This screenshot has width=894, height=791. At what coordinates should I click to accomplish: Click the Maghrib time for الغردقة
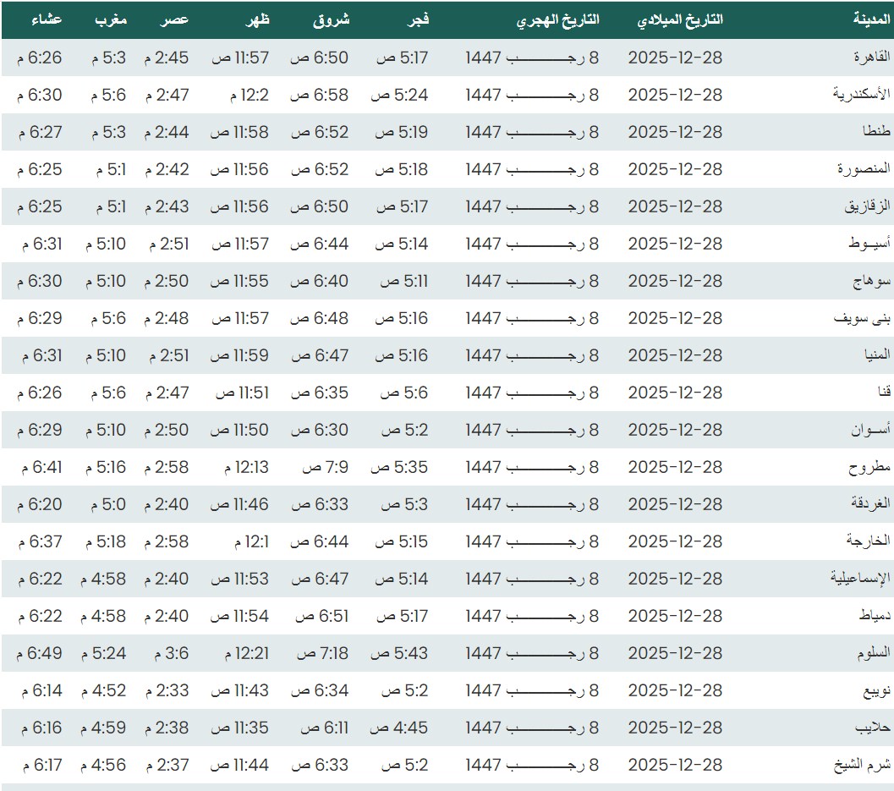pyautogui.click(x=107, y=504)
